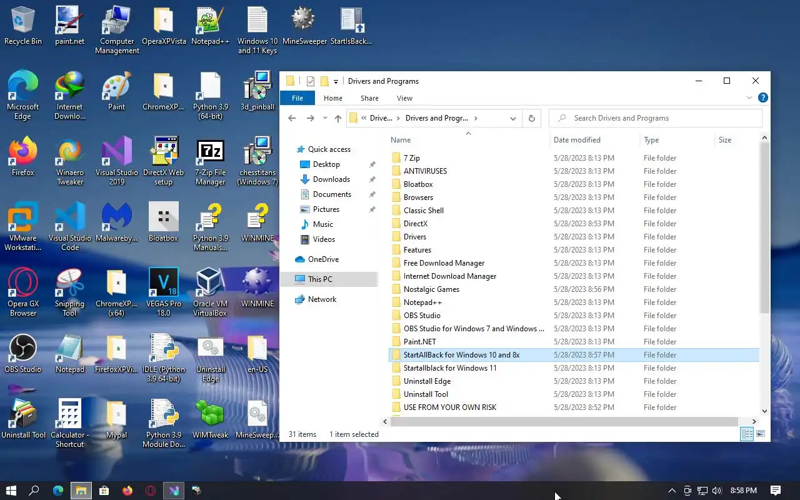Select the 3d_pinball desktop icon

tap(257, 91)
